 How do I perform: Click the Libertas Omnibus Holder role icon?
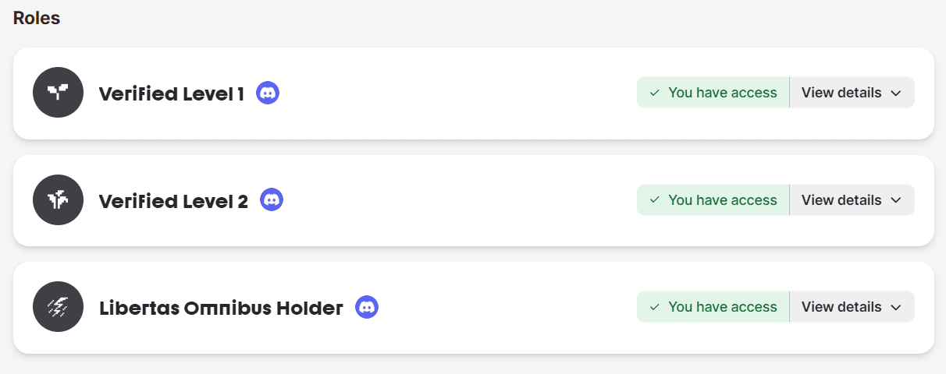coord(59,307)
